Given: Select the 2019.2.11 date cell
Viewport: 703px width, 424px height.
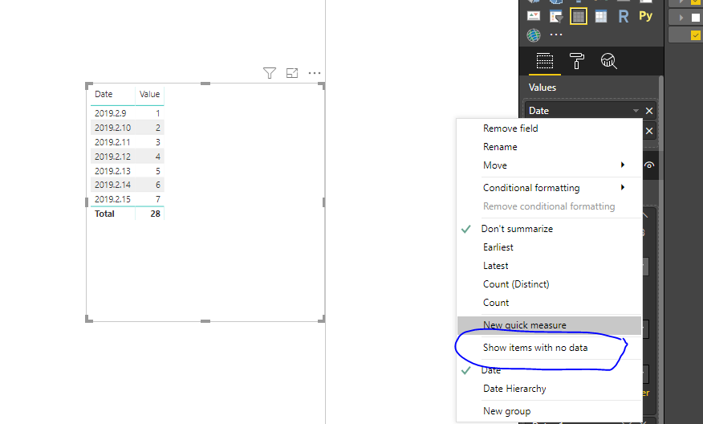Looking at the screenshot, I should 112,142.
